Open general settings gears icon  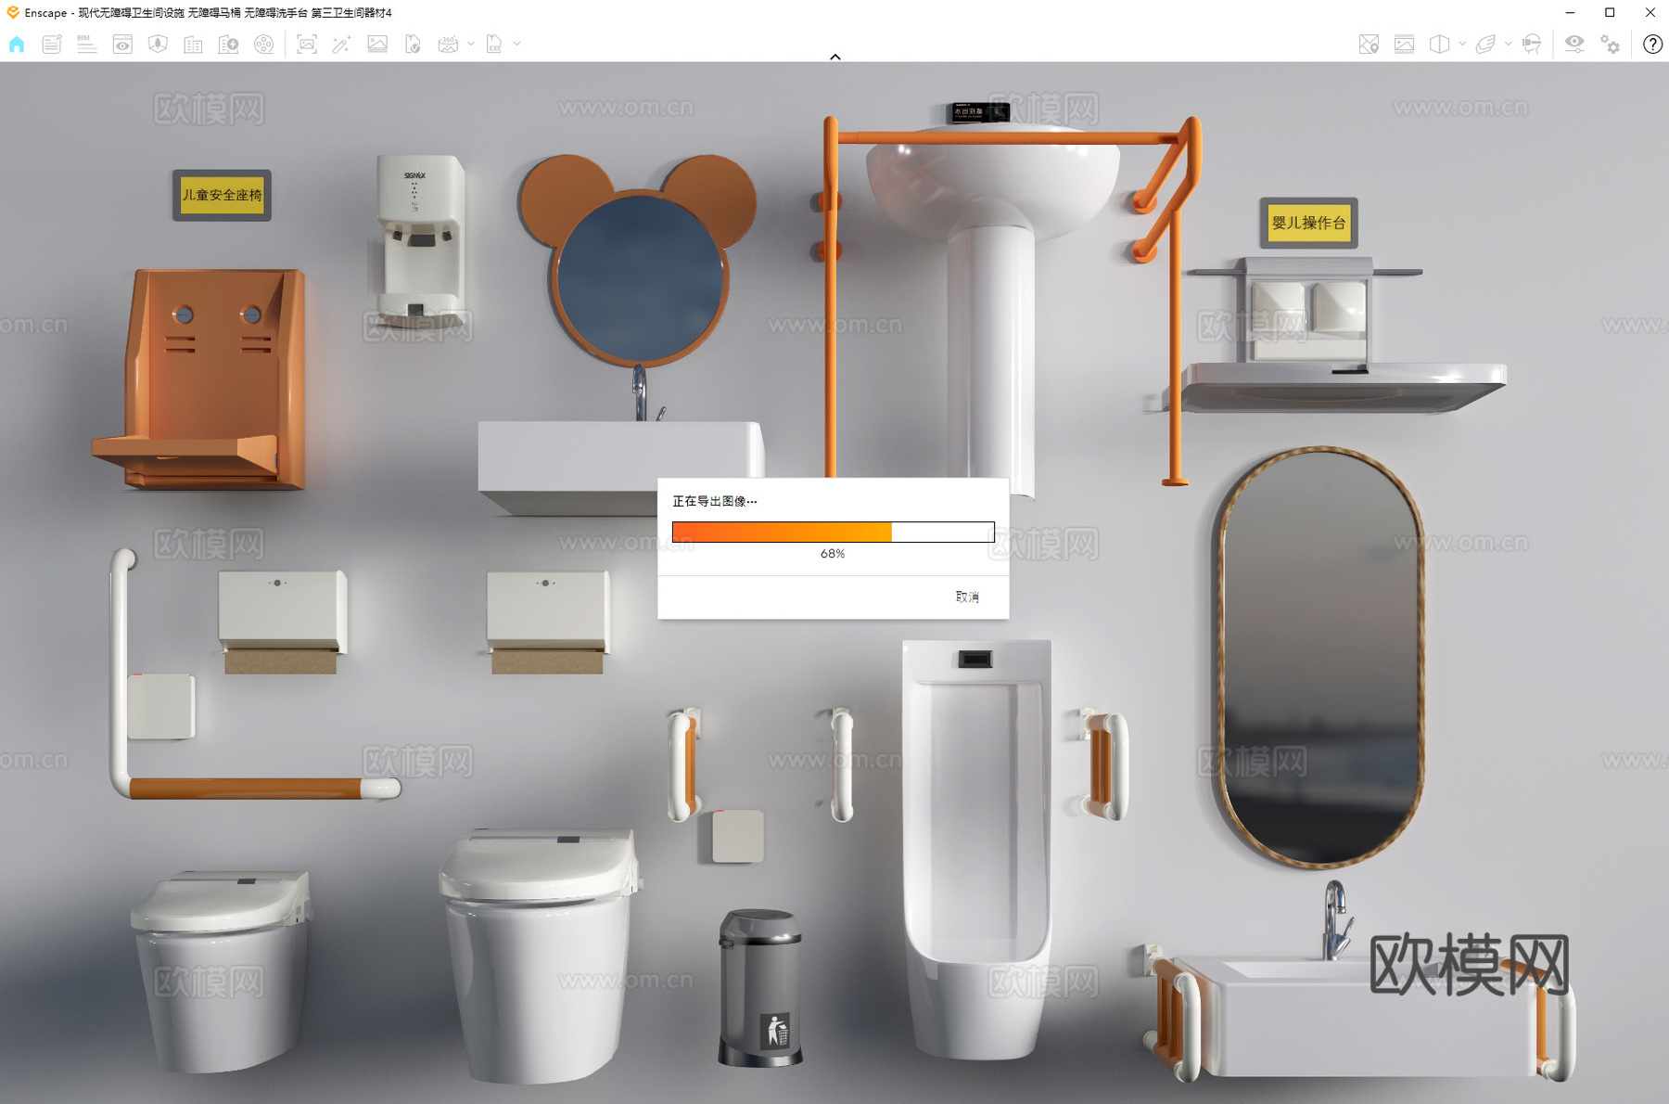(x=1611, y=44)
